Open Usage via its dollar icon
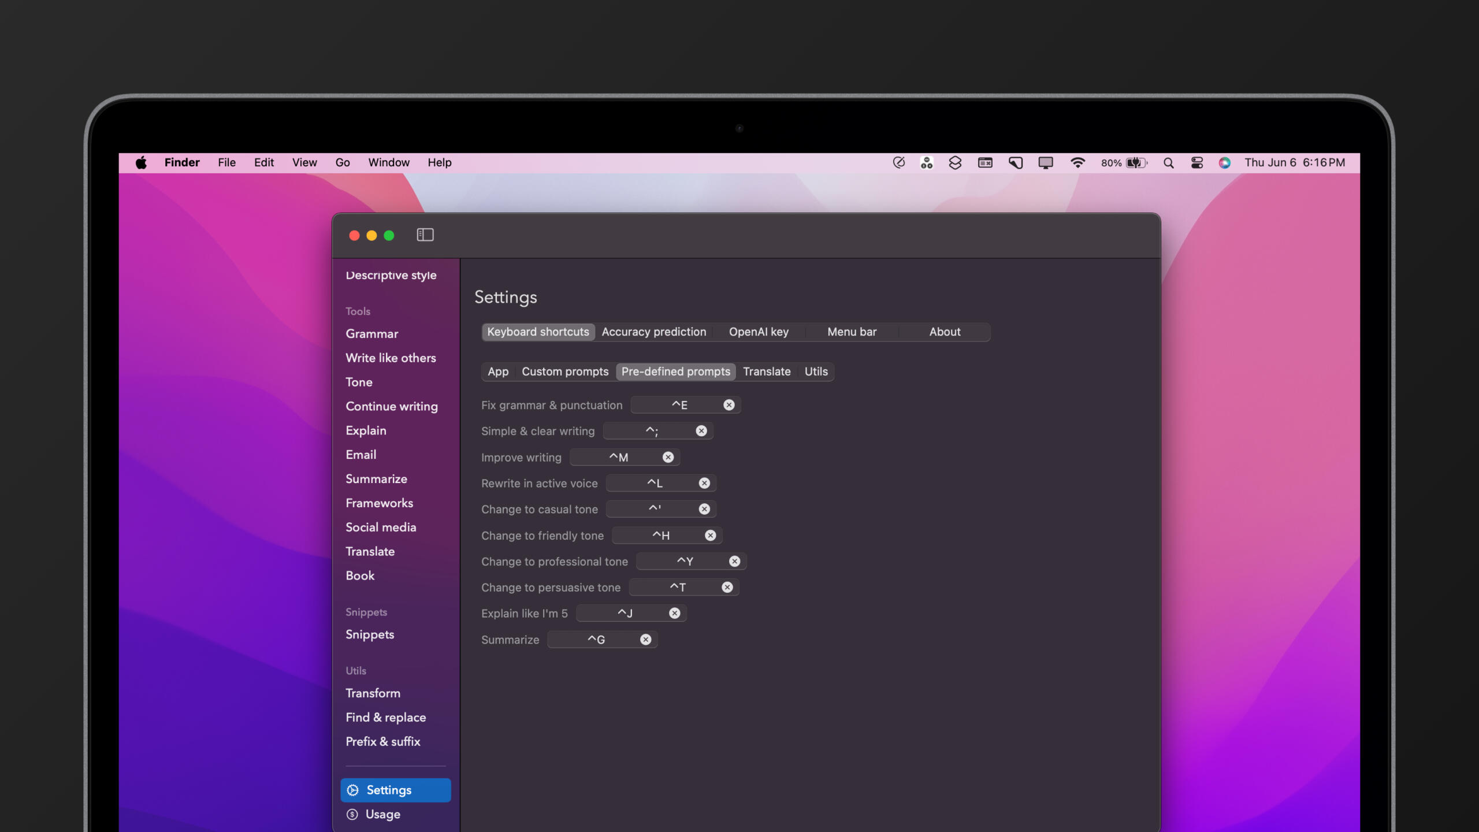The height and width of the screenshot is (832, 1479). pyautogui.click(x=352, y=814)
